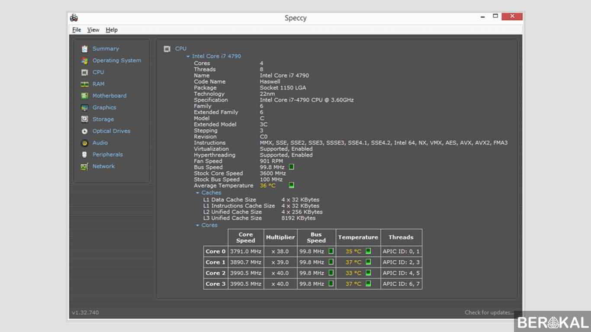Viewport: 591px width, 332px height.
Task: Click Core 0 bus speed green graph icon
Action: click(331, 251)
